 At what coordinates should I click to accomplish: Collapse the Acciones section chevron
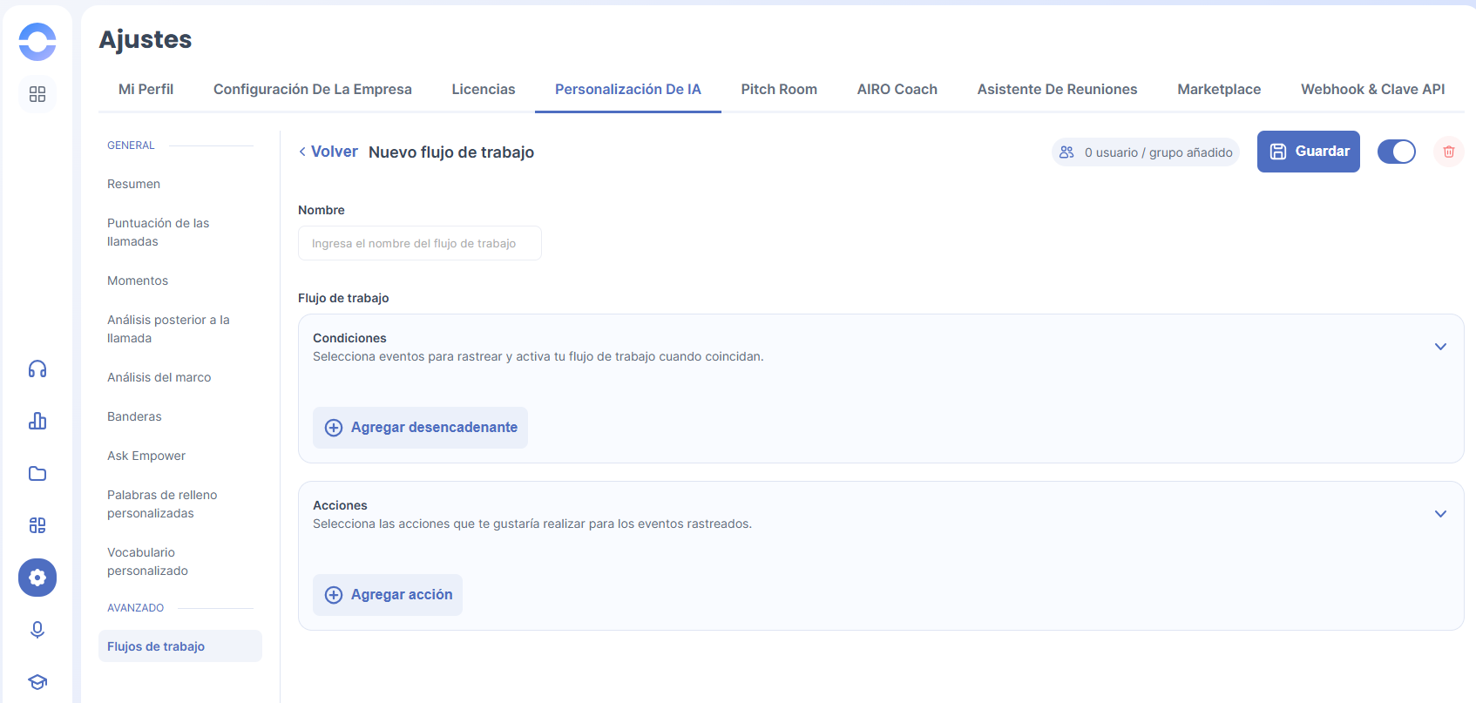click(x=1440, y=514)
